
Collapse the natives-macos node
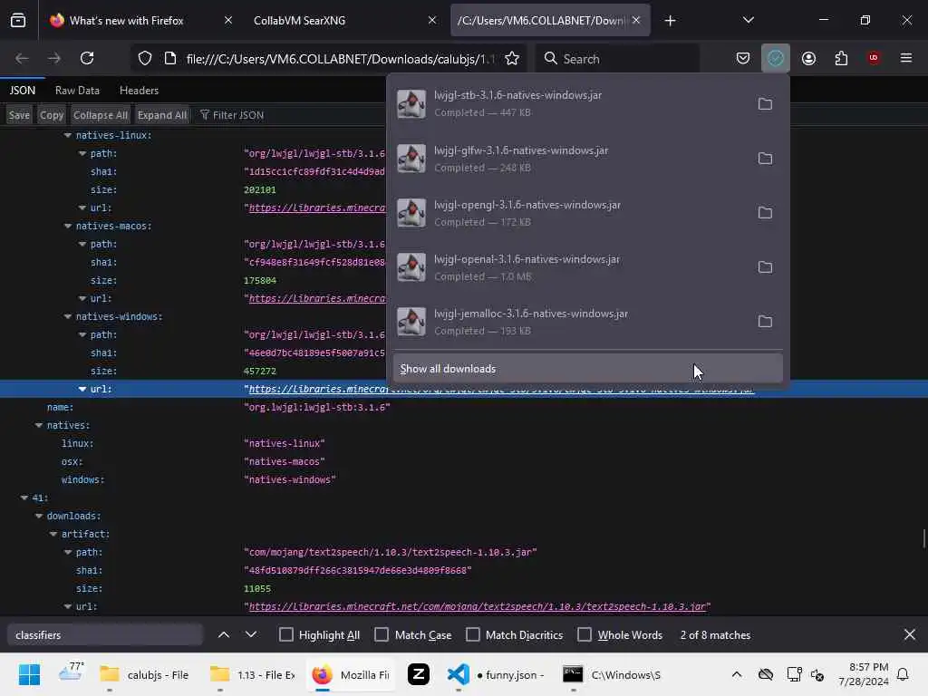(68, 226)
